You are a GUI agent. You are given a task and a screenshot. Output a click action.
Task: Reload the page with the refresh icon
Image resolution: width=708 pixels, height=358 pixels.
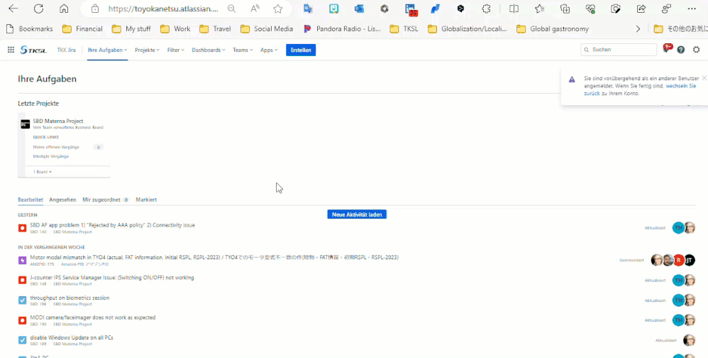pos(39,9)
